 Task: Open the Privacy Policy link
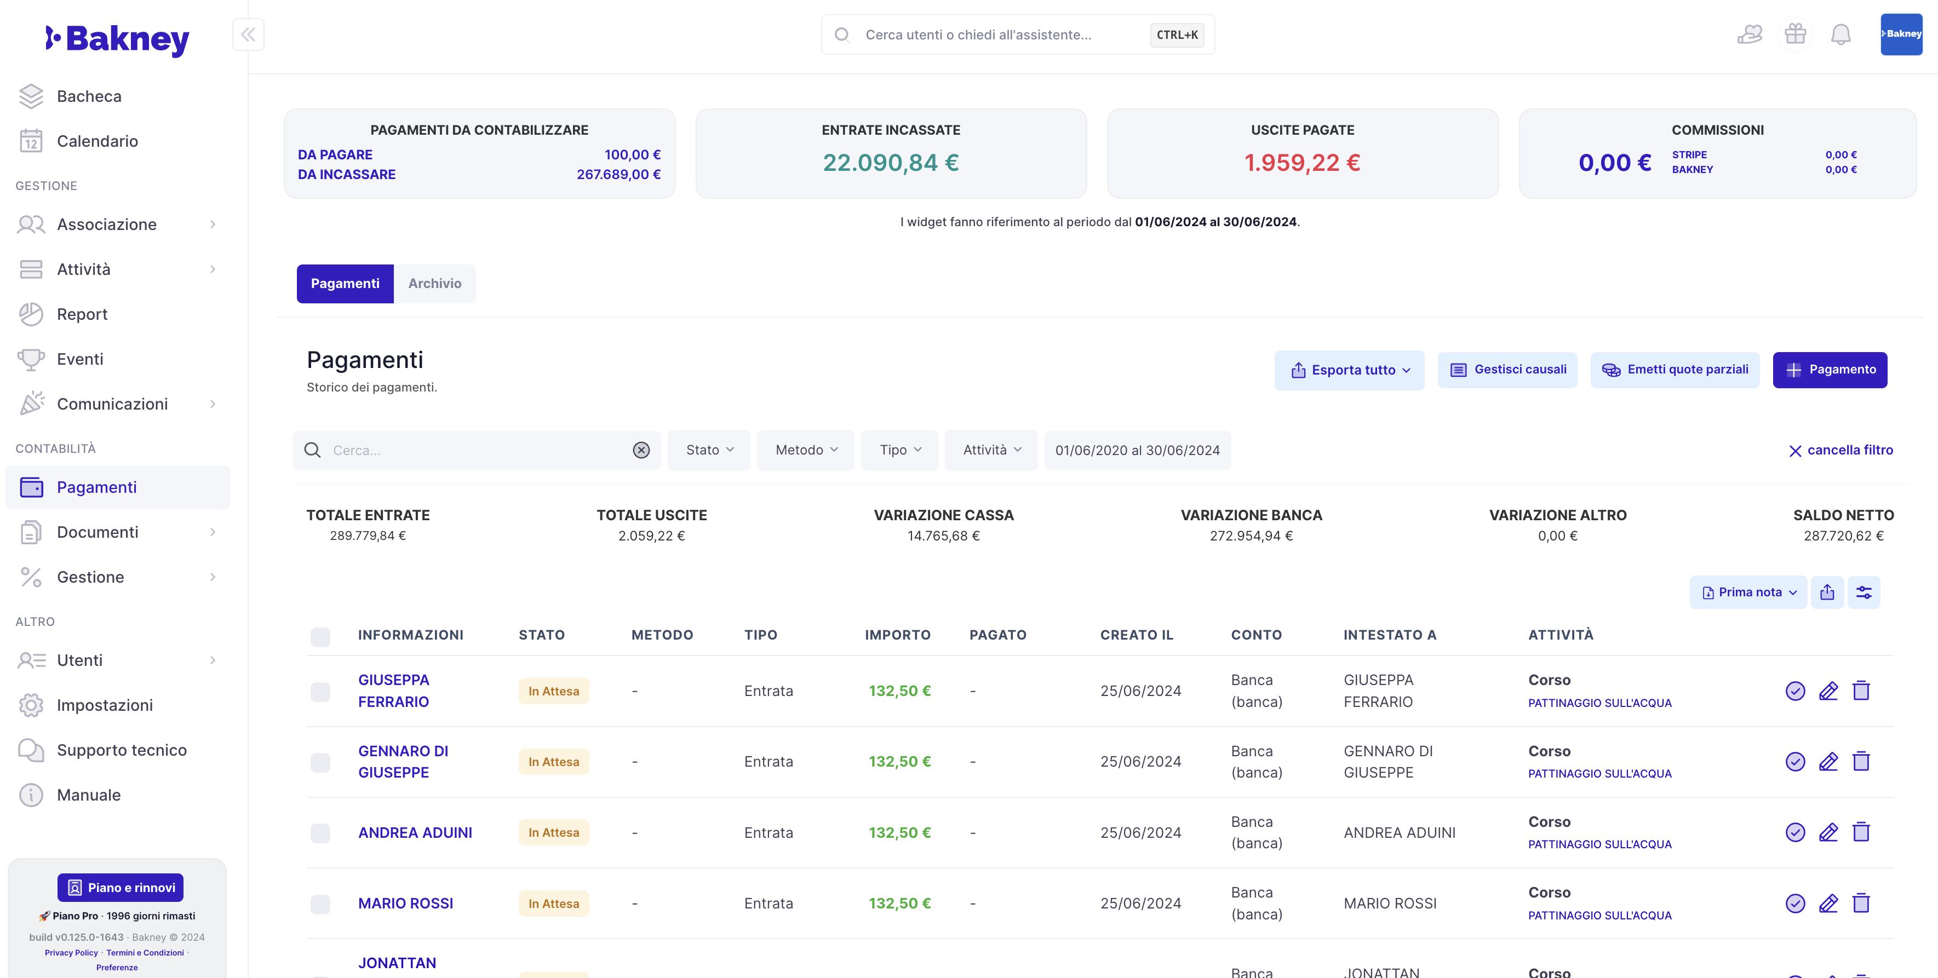click(x=71, y=952)
